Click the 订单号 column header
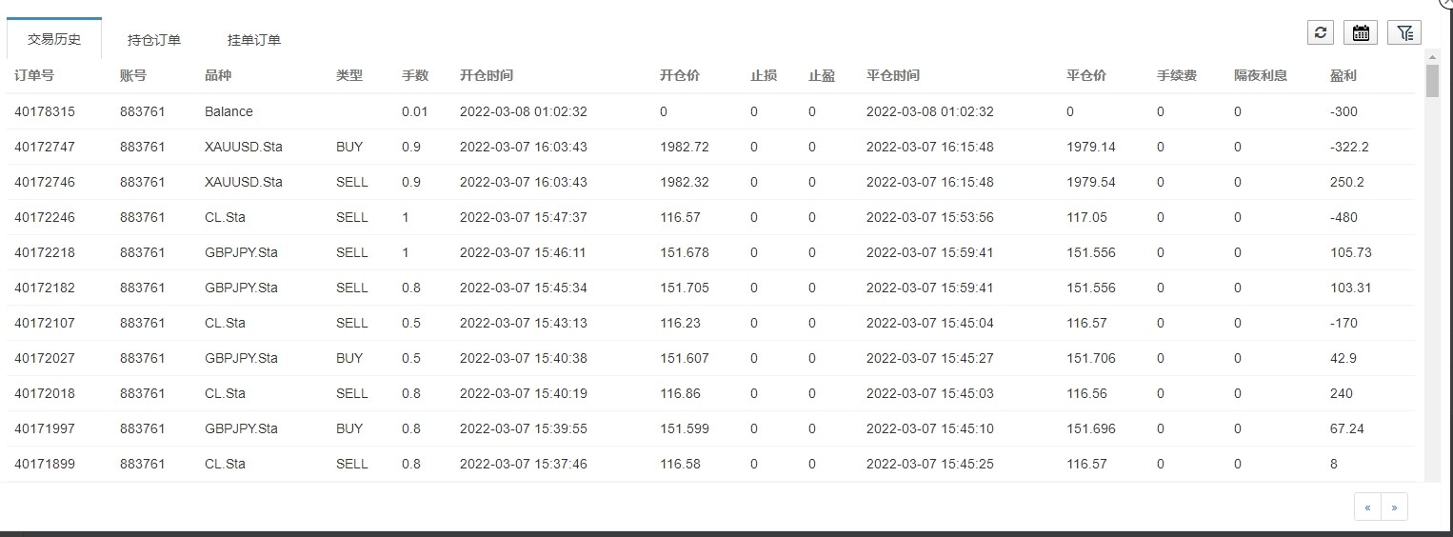Screen dimensions: 1453x537 click(x=34, y=75)
